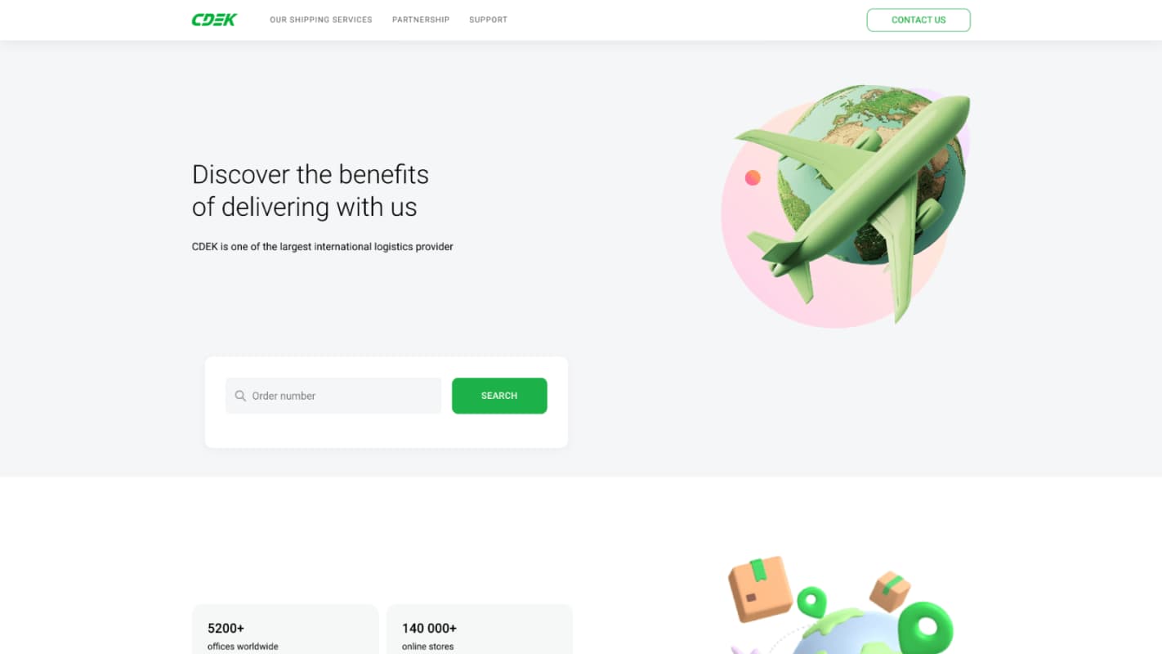This screenshot has width=1162, height=654.
Task: Select the 5200+ offices worldwide card
Action: click(284, 629)
